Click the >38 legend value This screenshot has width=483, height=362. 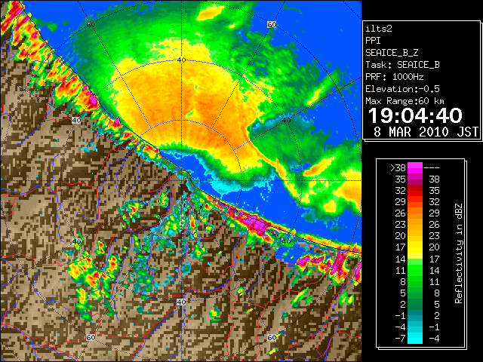[x=398, y=168]
